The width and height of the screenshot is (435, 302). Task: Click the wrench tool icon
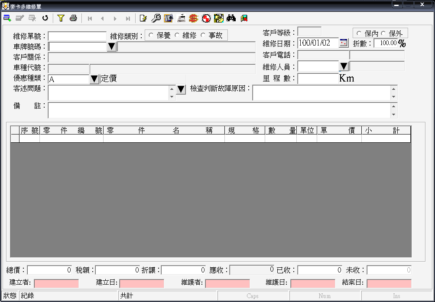coord(156,18)
